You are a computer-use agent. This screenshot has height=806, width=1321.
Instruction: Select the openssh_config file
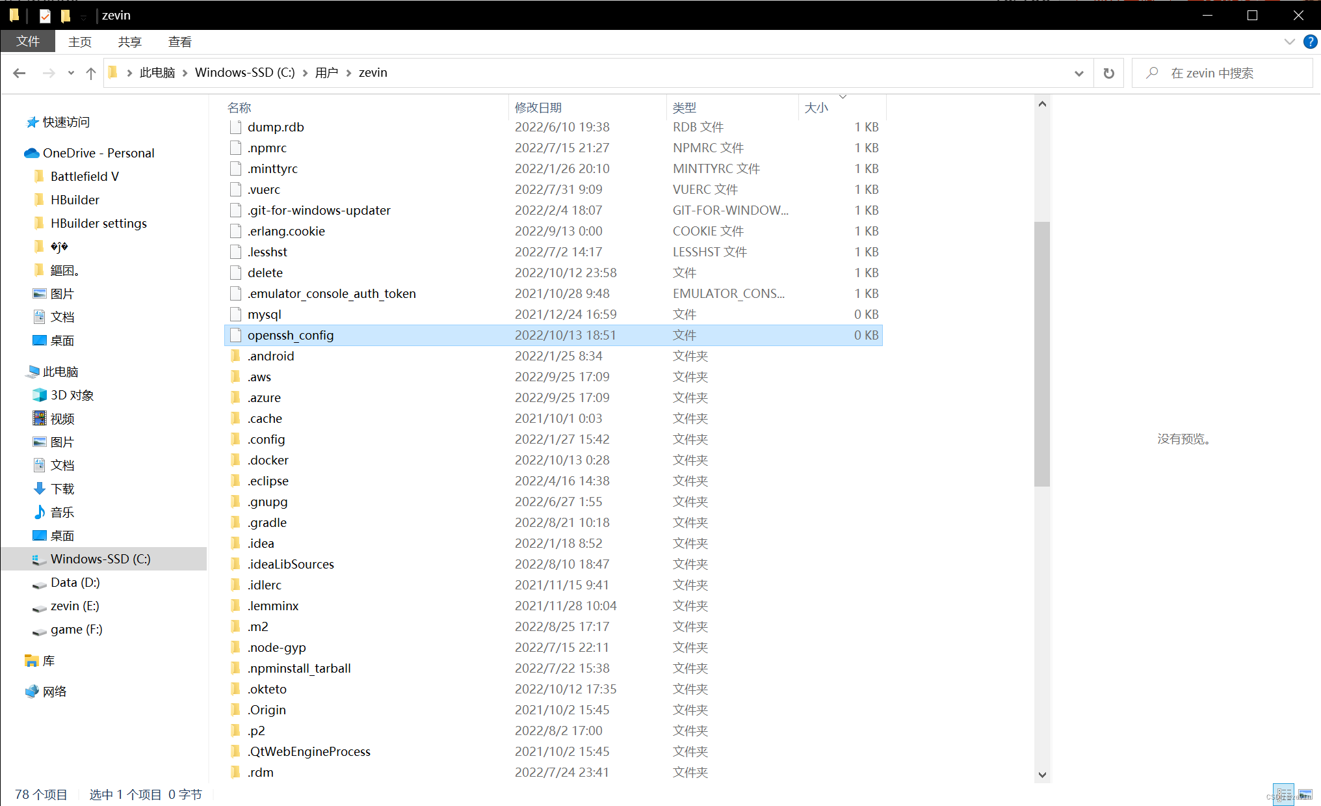tap(553, 335)
